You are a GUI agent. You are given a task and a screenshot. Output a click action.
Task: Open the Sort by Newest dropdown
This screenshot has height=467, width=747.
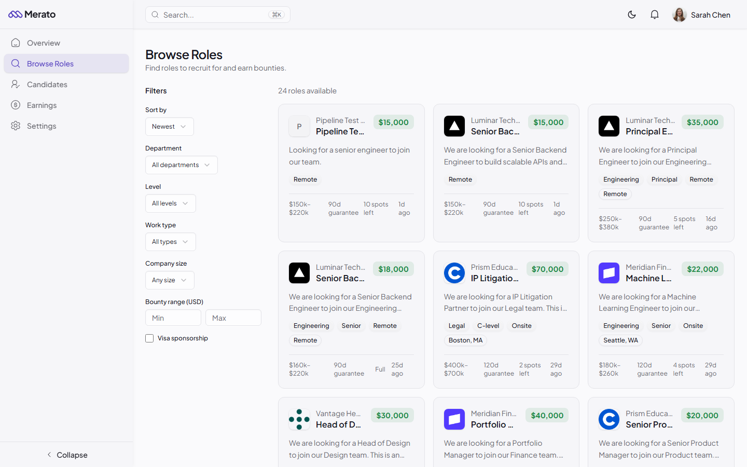[x=169, y=127]
